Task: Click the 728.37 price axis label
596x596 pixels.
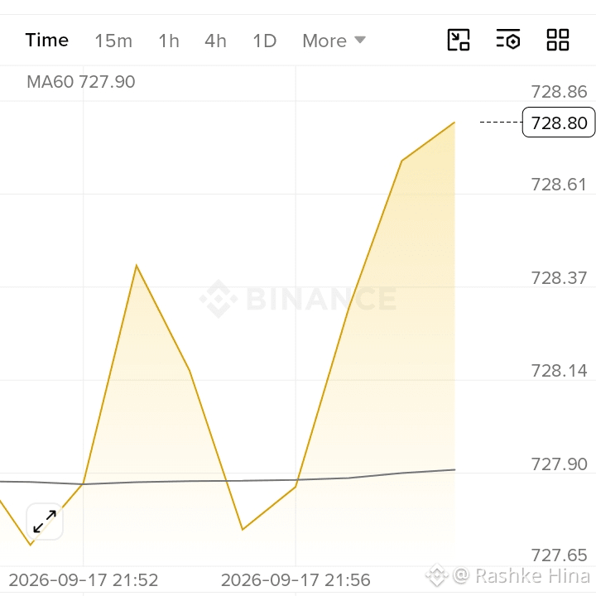Action: click(559, 278)
